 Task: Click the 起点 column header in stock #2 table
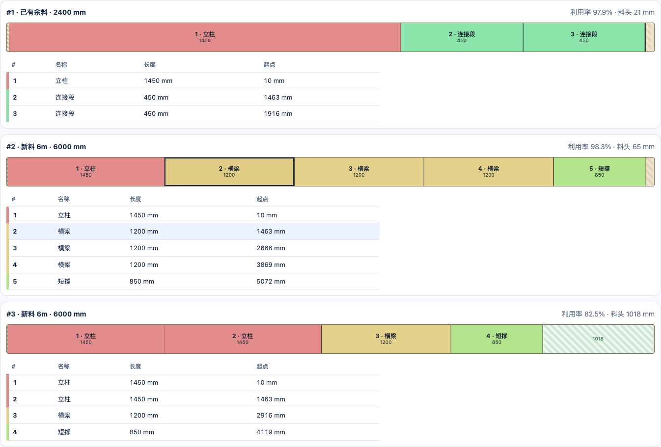[x=262, y=199]
